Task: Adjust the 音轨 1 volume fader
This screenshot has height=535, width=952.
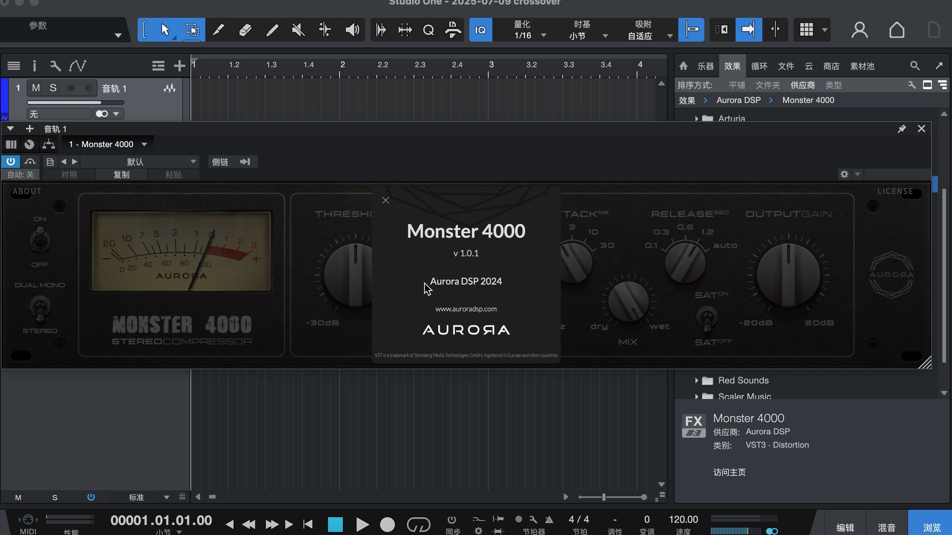Action: pos(75,103)
